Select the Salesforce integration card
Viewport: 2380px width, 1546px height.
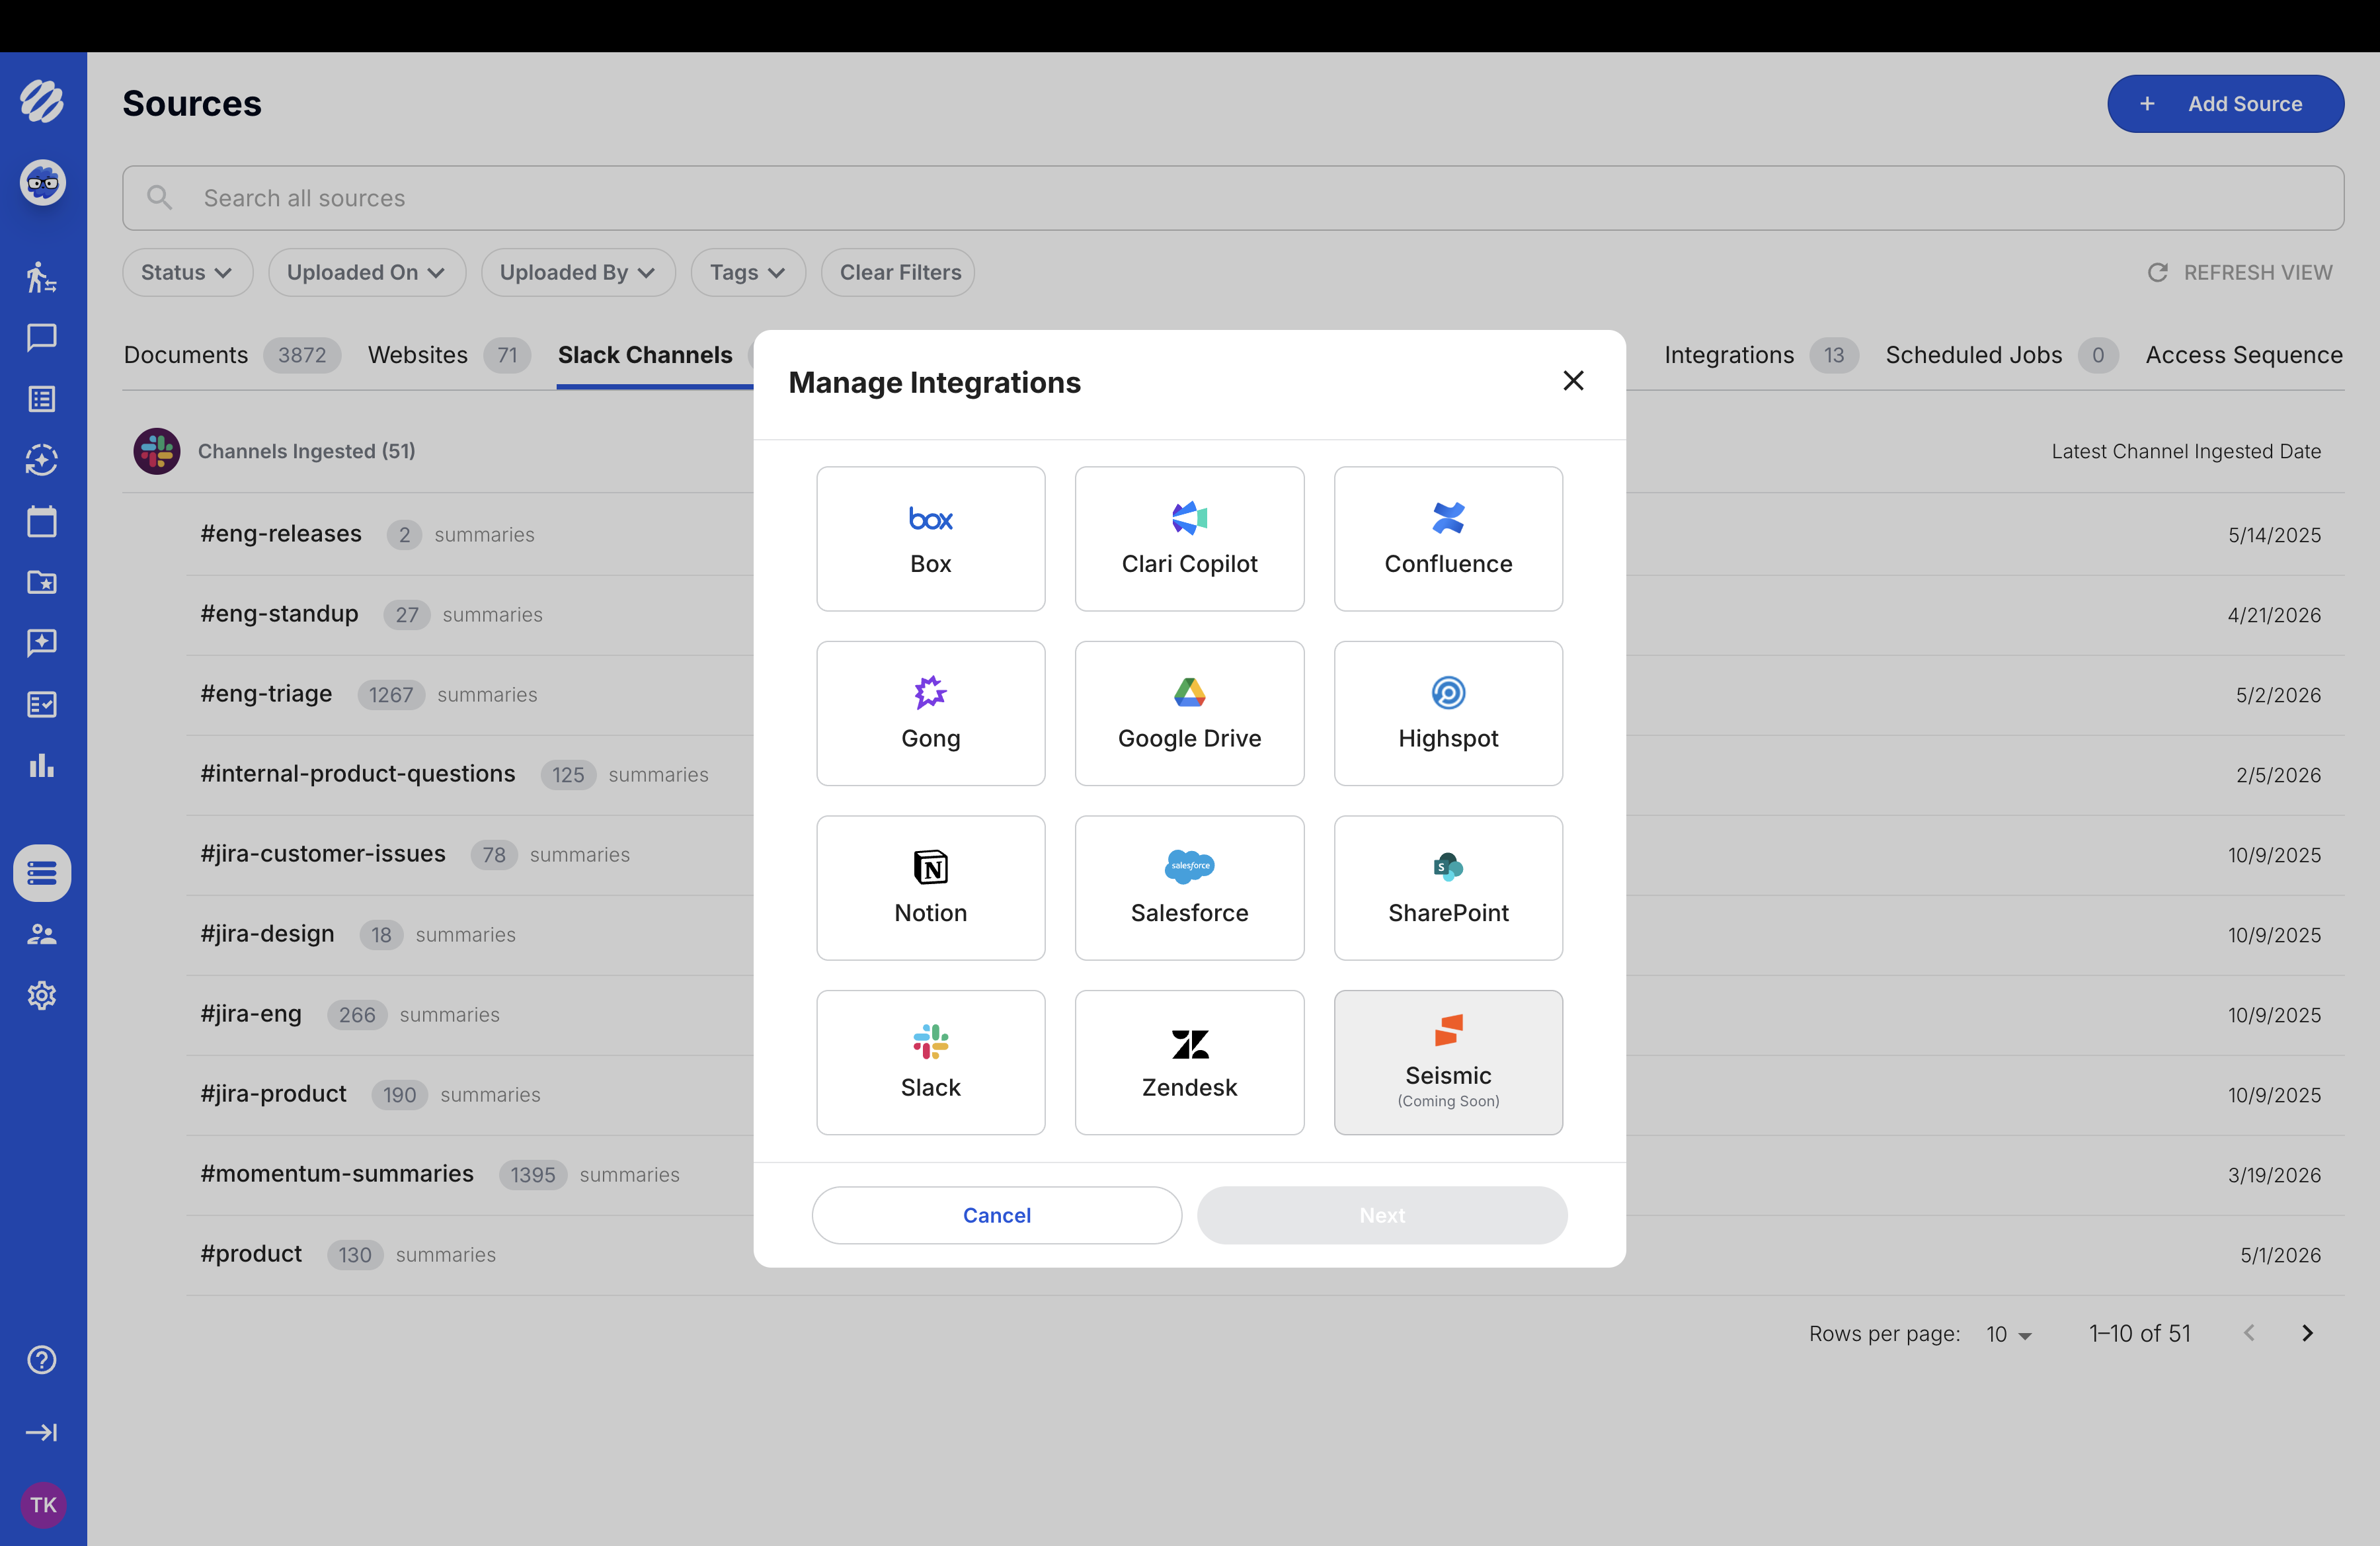(1189, 888)
